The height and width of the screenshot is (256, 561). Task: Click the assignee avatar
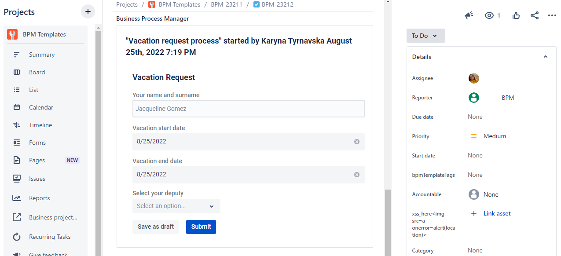pos(474,78)
